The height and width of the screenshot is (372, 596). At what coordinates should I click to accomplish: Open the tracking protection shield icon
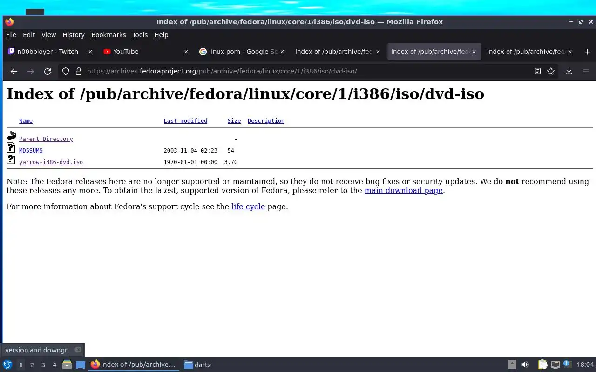tap(66, 71)
